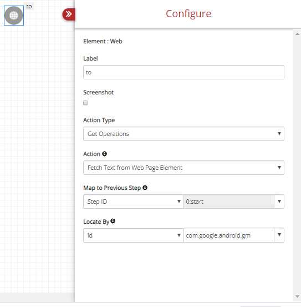The width and height of the screenshot is (301, 307).
Task: Click the scrollbar up arrow
Action: pos(297,34)
